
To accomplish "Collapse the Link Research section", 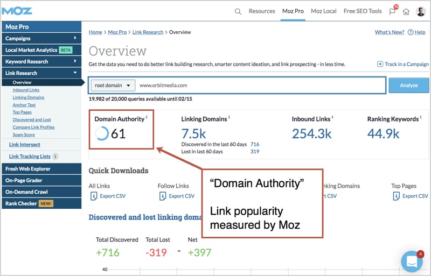I will (75, 73).
